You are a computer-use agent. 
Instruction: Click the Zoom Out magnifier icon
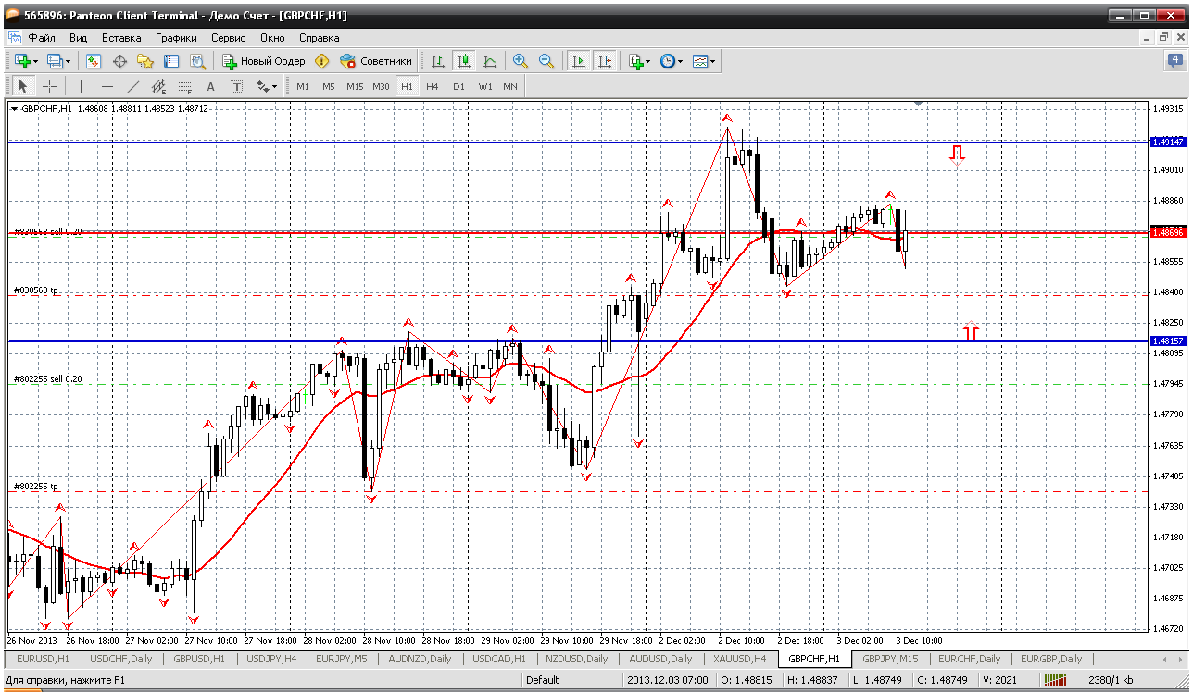[x=546, y=61]
